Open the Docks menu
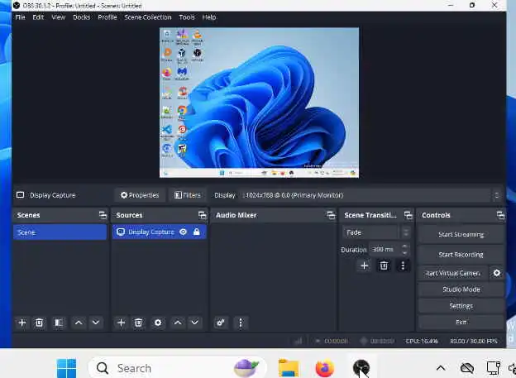The width and height of the screenshot is (516, 378). click(x=81, y=17)
